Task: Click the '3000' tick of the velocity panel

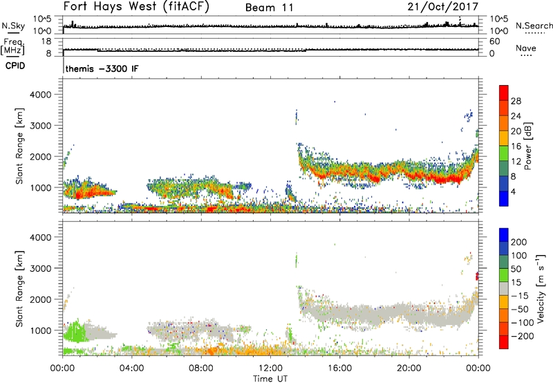Action: point(41,268)
